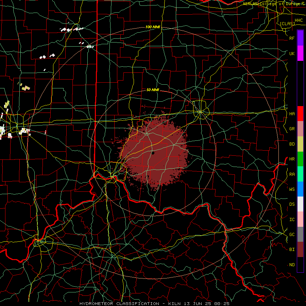Viewport: 306px width, 306px height.
Task: Click the 'UK' legend label
Action: pos(292,53)
